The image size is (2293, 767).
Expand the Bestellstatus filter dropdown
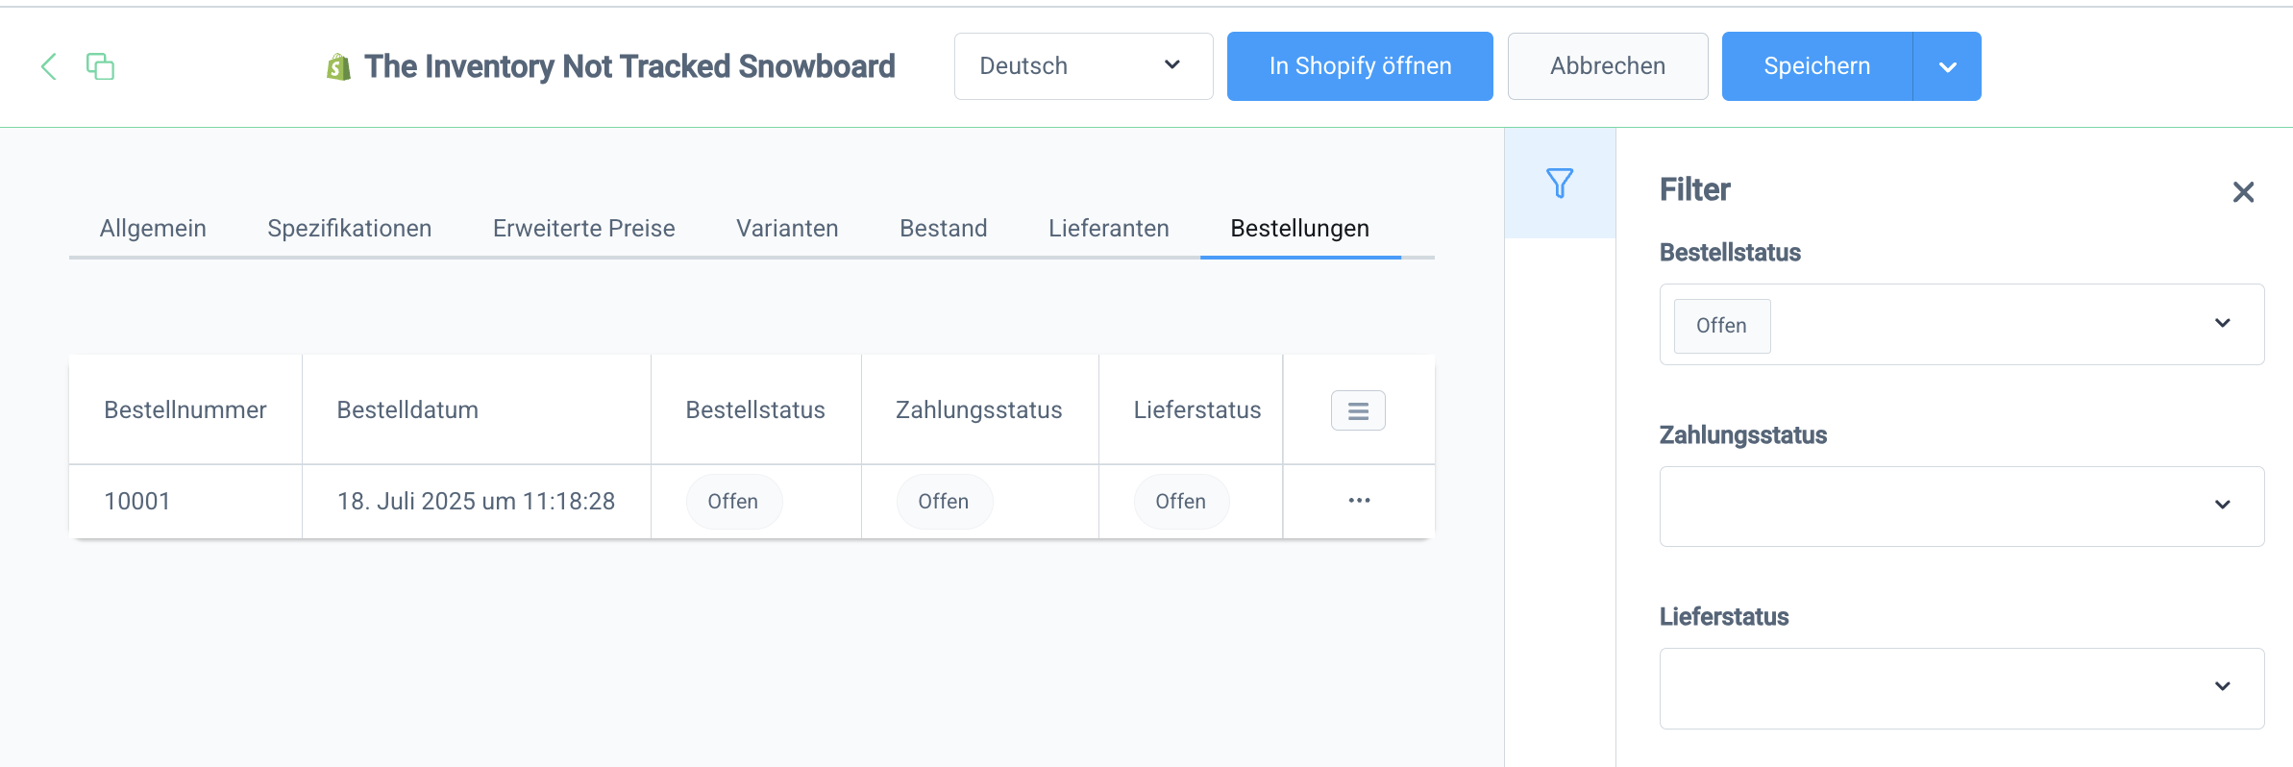click(2221, 324)
